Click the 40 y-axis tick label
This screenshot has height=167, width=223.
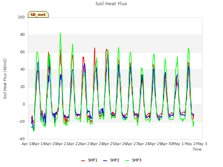click(x=22, y=70)
